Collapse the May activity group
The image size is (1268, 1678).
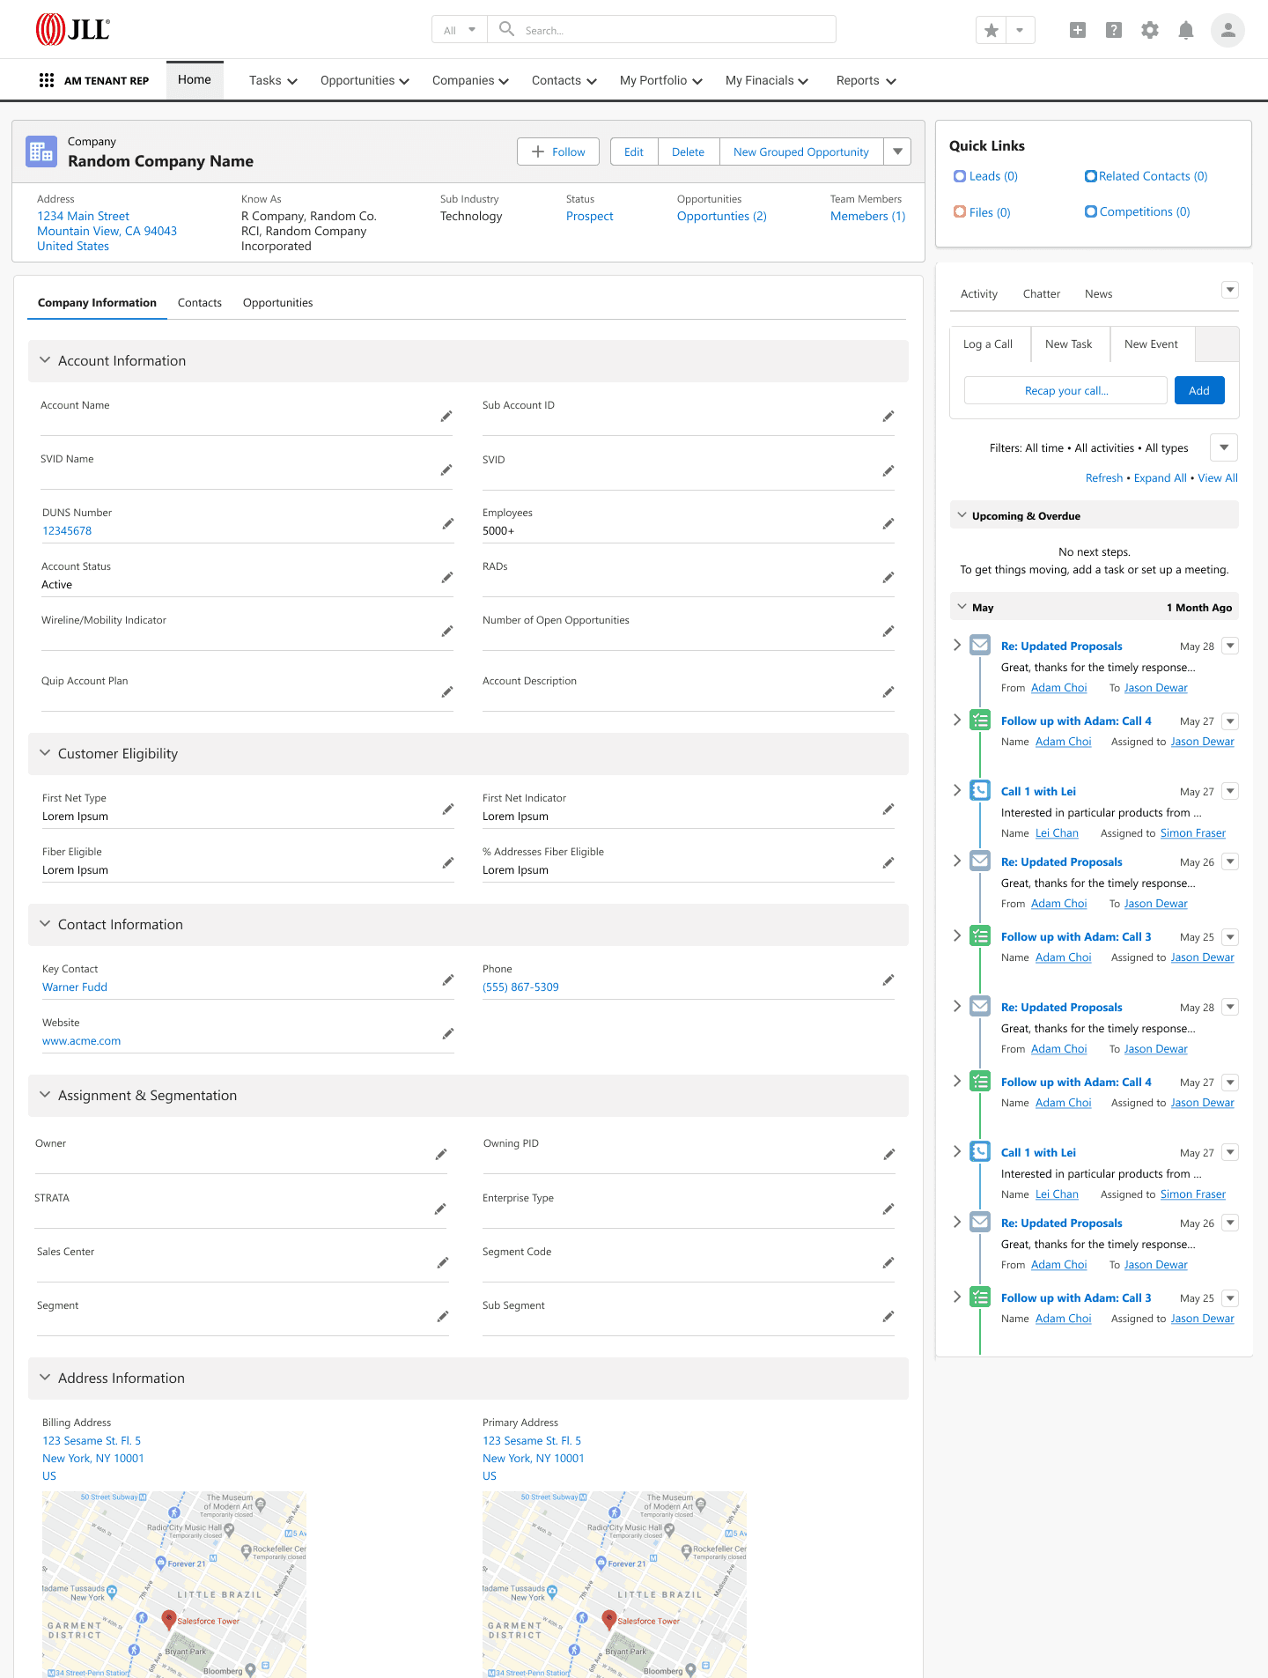pyautogui.click(x=962, y=607)
